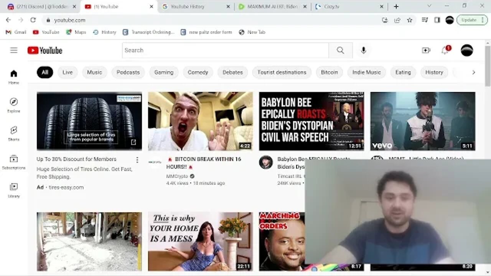Open options menu for the tires ad
The image size is (491, 276).
[x=137, y=159]
